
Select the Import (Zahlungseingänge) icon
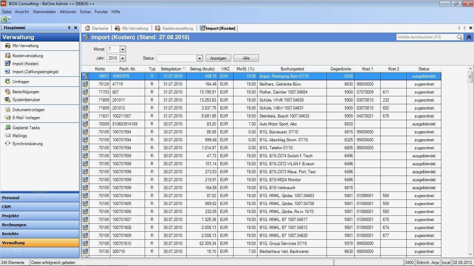(8, 71)
